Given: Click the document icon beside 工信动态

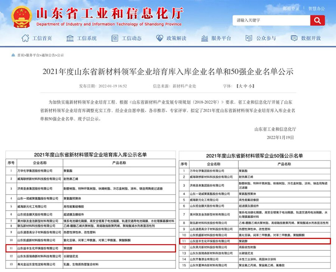Looking at the screenshot, I should click(115, 38).
